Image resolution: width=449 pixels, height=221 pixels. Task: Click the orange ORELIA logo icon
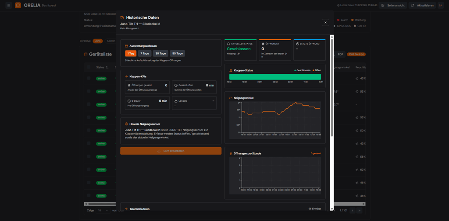coord(18,5)
